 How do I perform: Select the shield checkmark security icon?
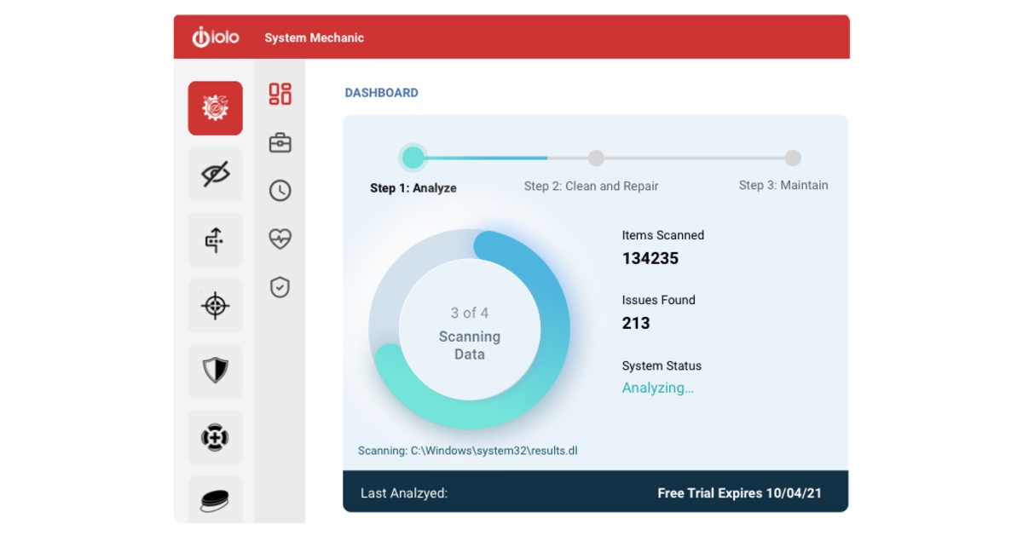pyautogui.click(x=280, y=288)
